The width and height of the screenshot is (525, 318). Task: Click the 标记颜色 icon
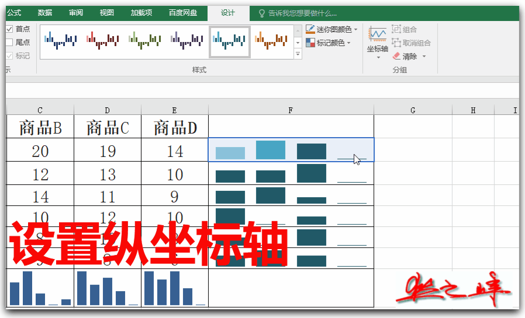point(310,43)
